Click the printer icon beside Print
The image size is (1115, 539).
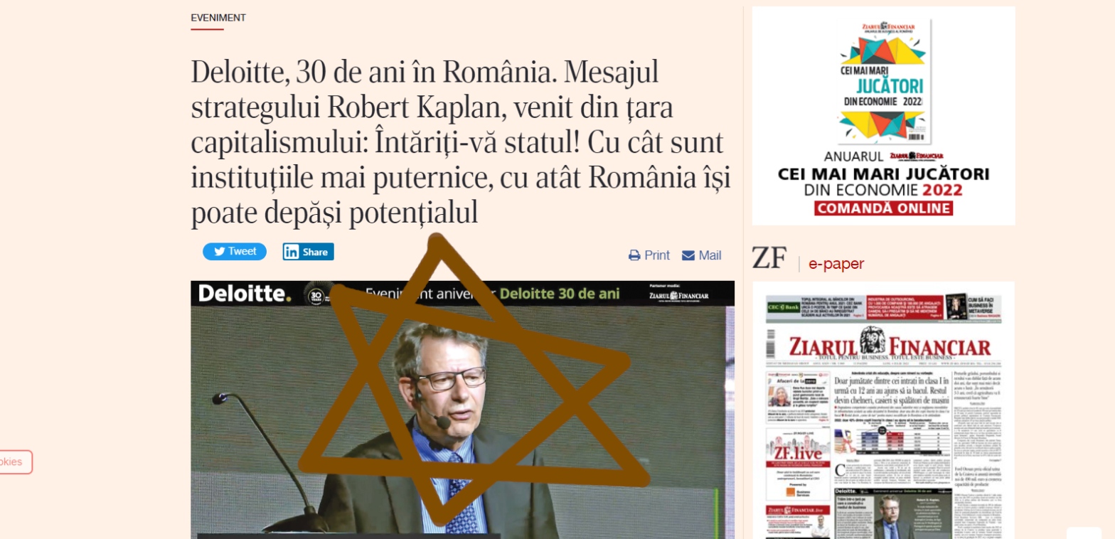click(x=634, y=255)
